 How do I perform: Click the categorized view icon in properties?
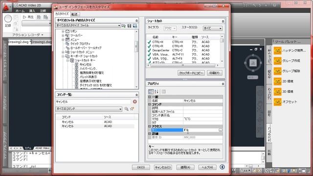pyautogui.click(x=151, y=91)
